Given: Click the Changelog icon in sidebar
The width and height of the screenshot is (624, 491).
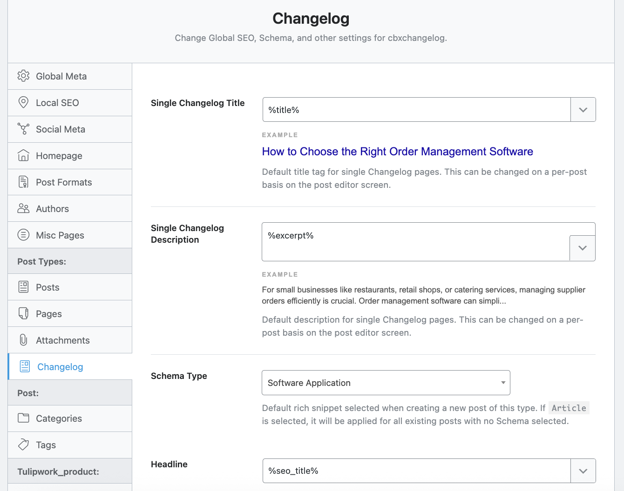Looking at the screenshot, I should pos(25,366).
